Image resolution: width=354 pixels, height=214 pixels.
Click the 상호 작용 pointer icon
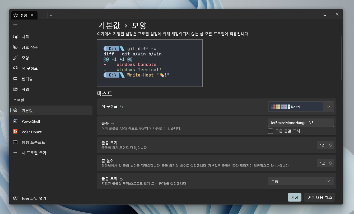[15, 47]
